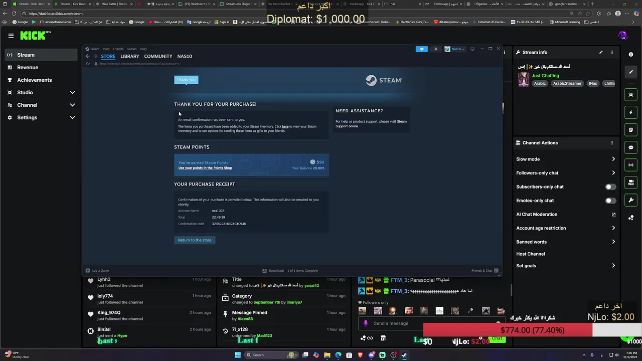Switch to Steam LIBRARY tab
The height and width of the screenshot is (361, 642).
pyautogui.click(x=130, y=56)
